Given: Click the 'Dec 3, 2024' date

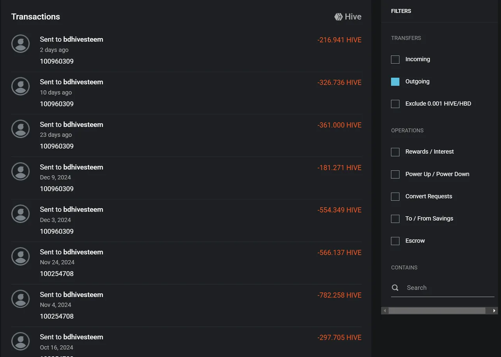Looking at the screenshot, I should (56, 220).
